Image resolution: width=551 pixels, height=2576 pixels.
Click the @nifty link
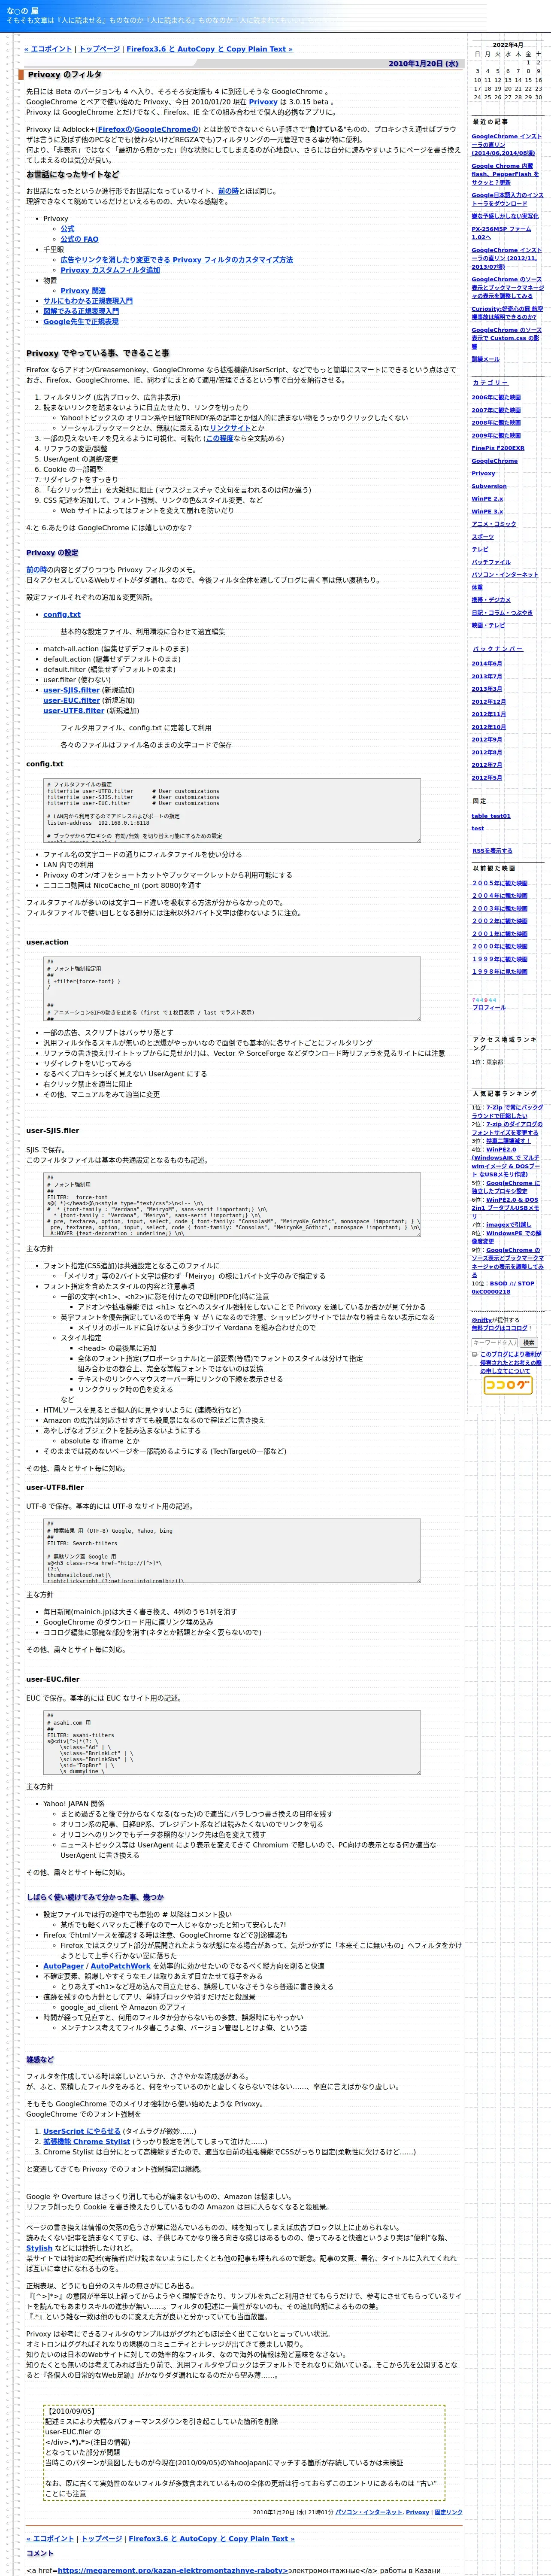481,1320
